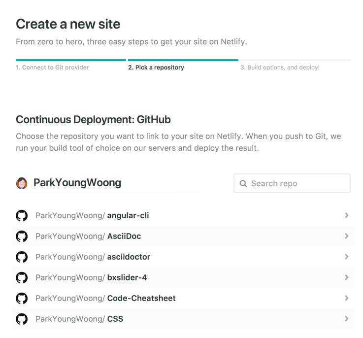Select repository ParkYoungWoong/angular-cli

pyautogui.click(x=183, y=215)
